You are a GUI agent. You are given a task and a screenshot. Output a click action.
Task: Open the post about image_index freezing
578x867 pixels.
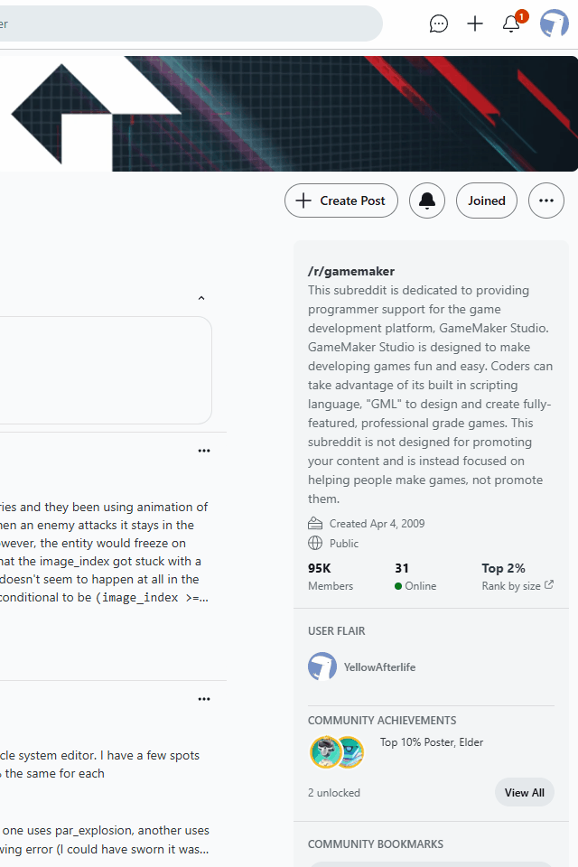[x=104, y=553]
